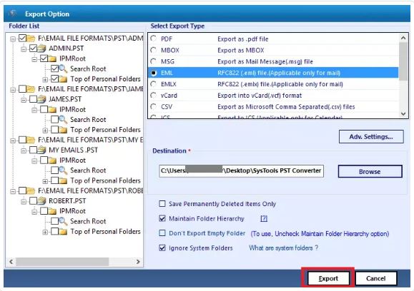This screenshot has width=414, height=291.
Task: Uncheck Maintain Folder Hierarchy
Action: point(162,218)
